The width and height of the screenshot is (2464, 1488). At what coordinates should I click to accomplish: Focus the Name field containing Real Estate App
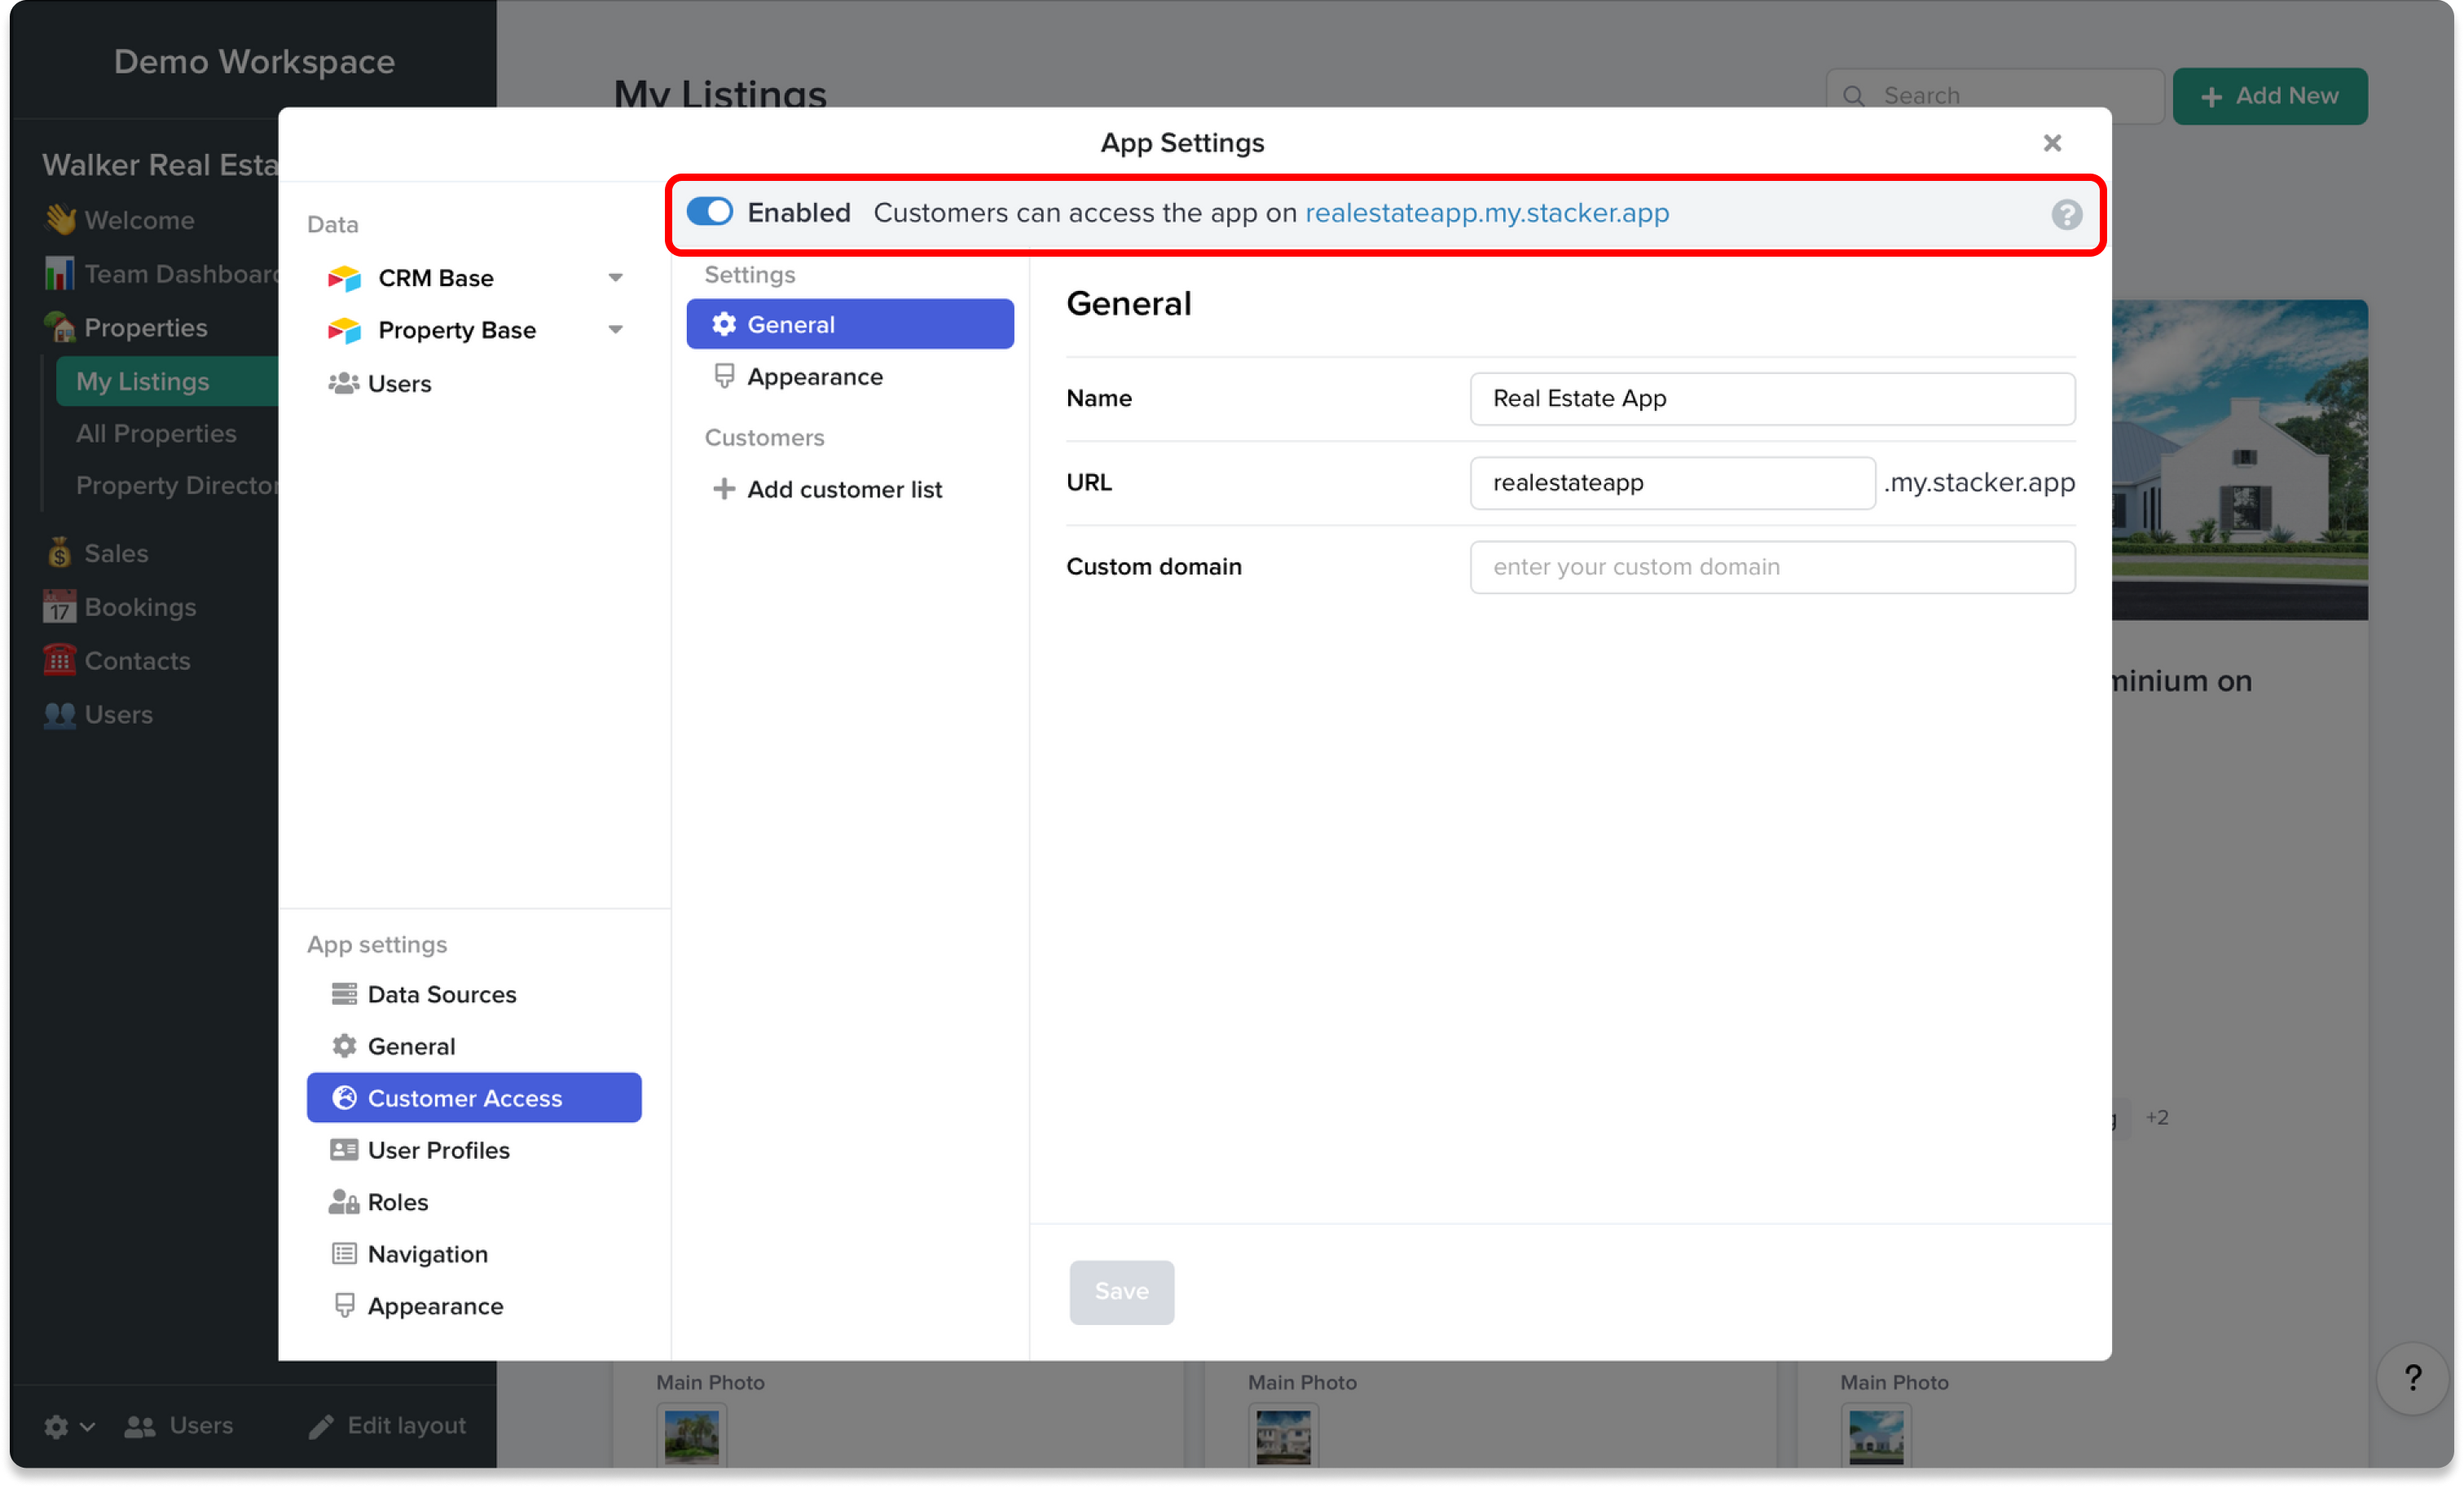click(1772, 399)
